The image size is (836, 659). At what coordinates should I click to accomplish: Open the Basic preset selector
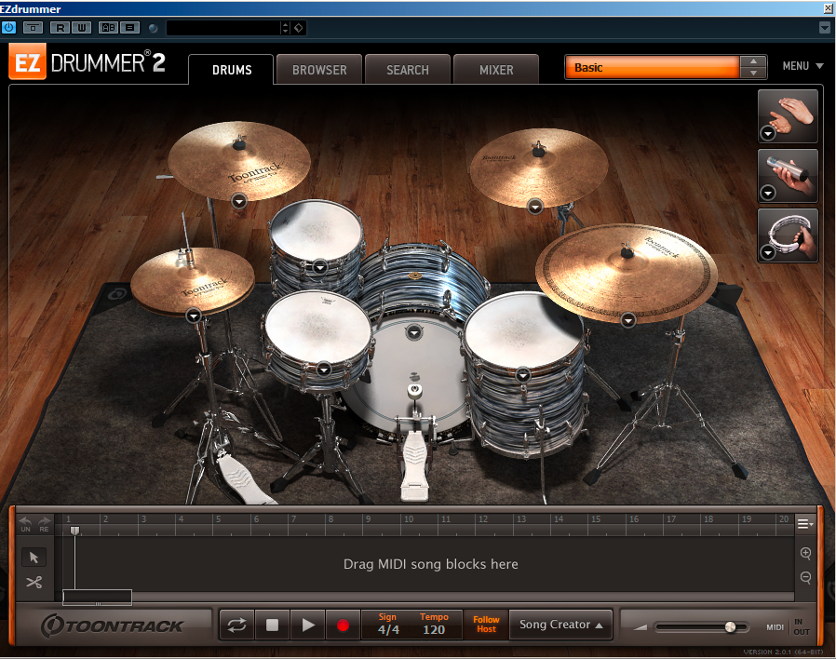[x=652, y=68]
